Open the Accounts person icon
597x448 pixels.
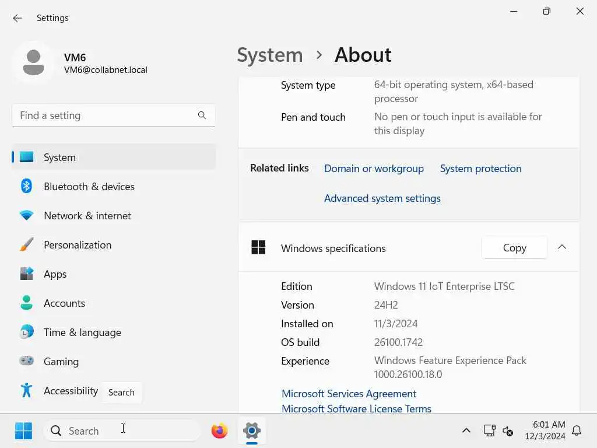[26, 303]
